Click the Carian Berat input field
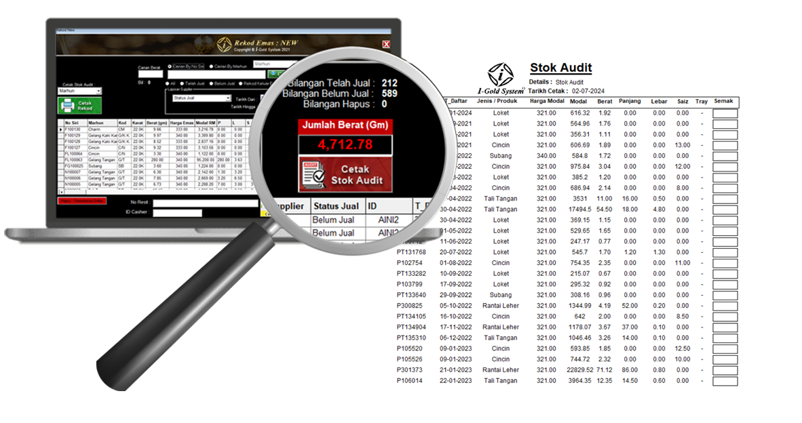802x423 pixels. coord(151,75)
